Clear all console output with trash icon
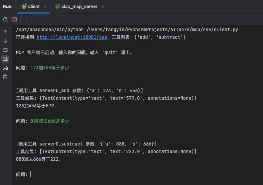Image resolution: width=263 pixels, height=185 pixels. click(5, 77)
